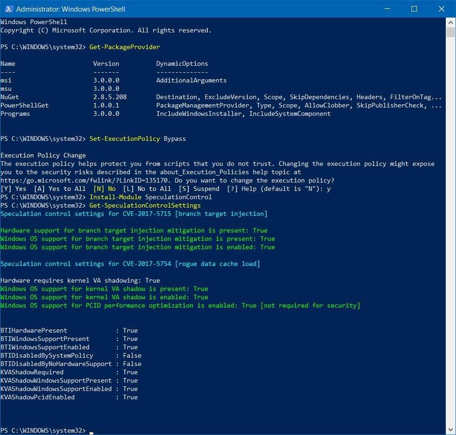This screenshot has height=435, width=456.
Task: Click 'branch target injection mitigation is enabled' line
Action: click(138, 247)
